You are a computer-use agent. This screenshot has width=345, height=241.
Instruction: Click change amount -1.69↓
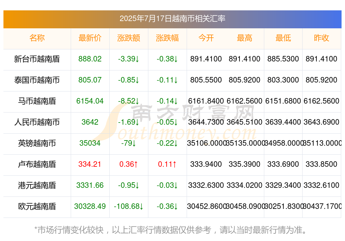coord(129,122)
